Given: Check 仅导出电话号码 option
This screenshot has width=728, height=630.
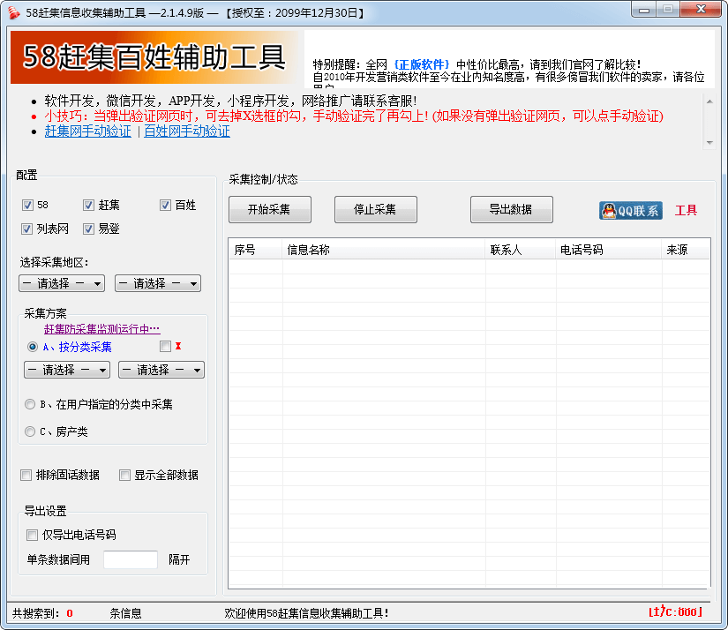Looking at the screenshot, I should 32,535.
